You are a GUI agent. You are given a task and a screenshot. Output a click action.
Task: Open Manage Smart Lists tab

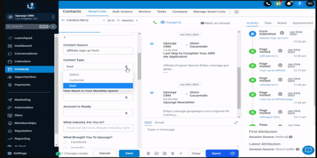click(209, 12)
